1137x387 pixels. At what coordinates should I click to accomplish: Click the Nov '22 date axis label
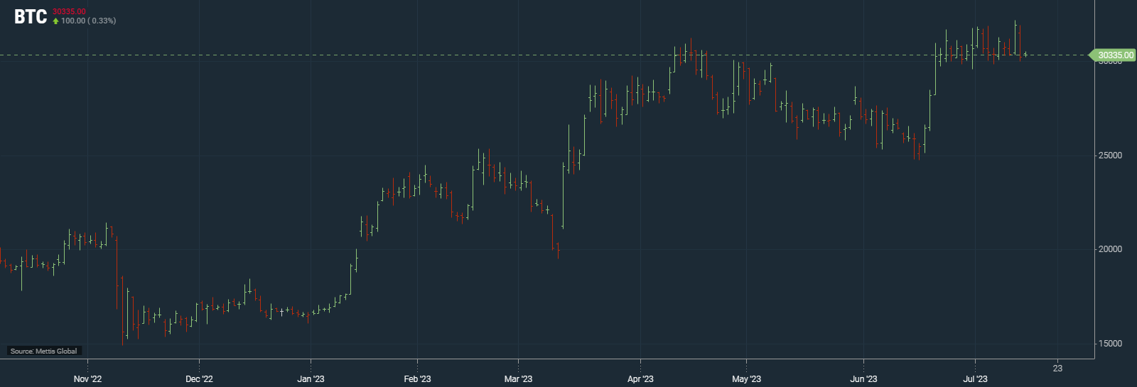(87, 379)
